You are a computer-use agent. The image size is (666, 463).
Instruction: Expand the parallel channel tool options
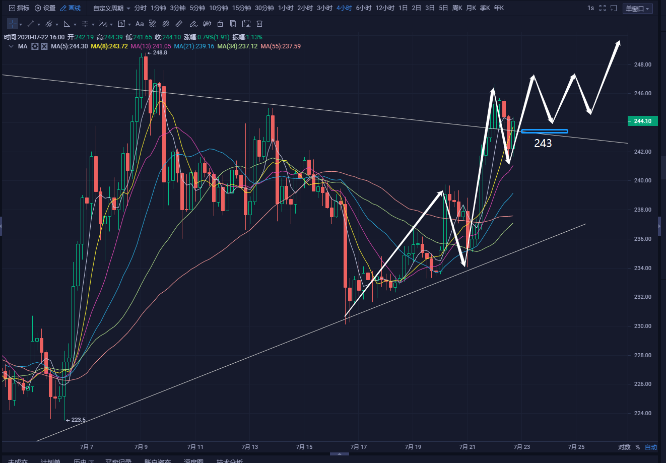[57, 24]
